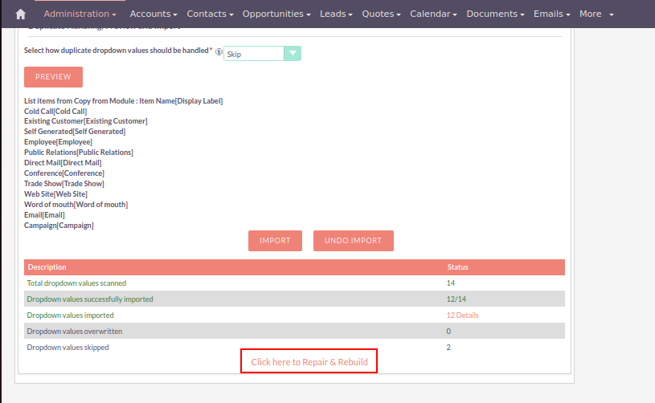Open the Accounts dropdown menu

[154, 14]
